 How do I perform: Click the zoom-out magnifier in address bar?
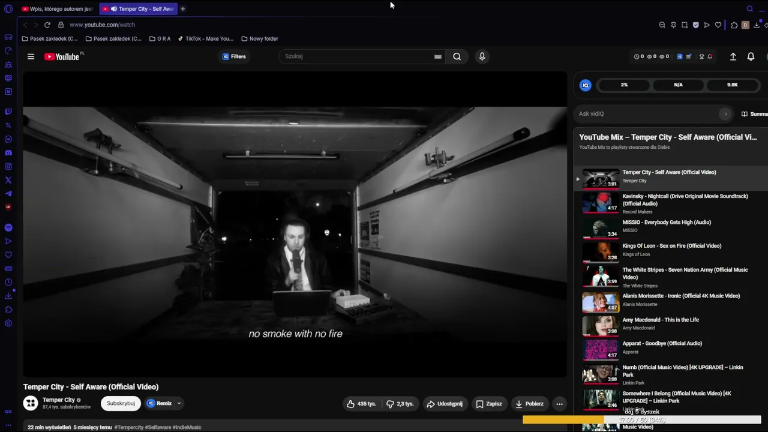[x=662, y=25]
